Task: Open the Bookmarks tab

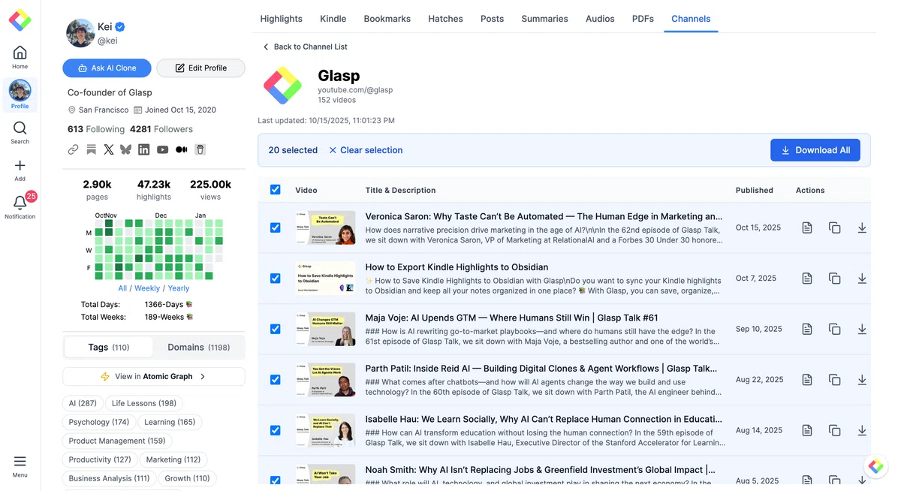Action: point(387,19)
